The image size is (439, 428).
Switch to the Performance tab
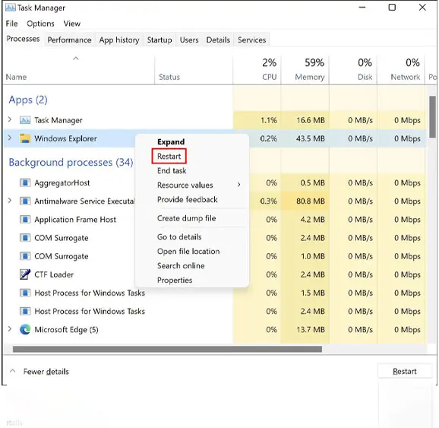(x=69, y=40)
